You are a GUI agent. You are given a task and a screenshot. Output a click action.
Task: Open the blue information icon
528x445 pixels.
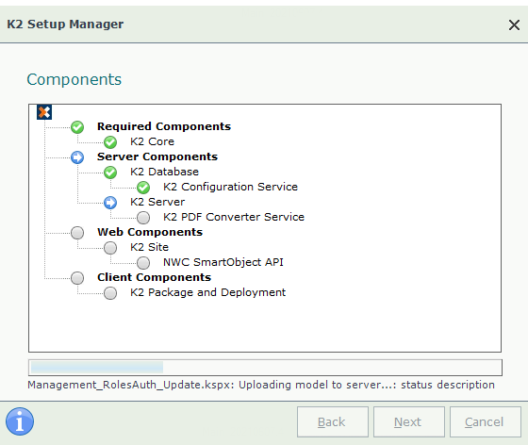pos(20,421)
